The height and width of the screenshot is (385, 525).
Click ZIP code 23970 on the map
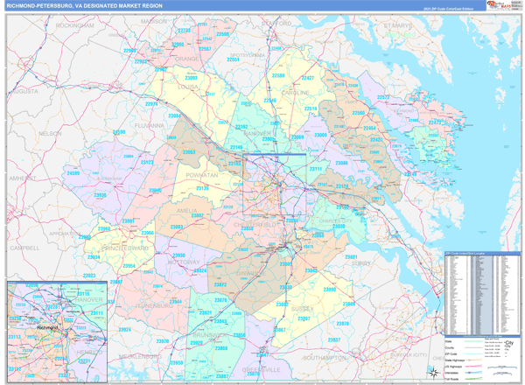tap(163, 341)
